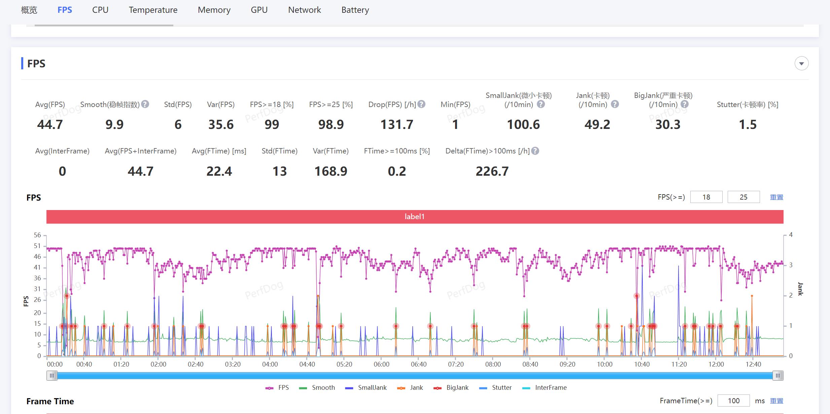Image resolution: width=830 pixels, height=414 pixels.
Task: Grab the left handle of the time range slider
Action: tap(52, 376)
